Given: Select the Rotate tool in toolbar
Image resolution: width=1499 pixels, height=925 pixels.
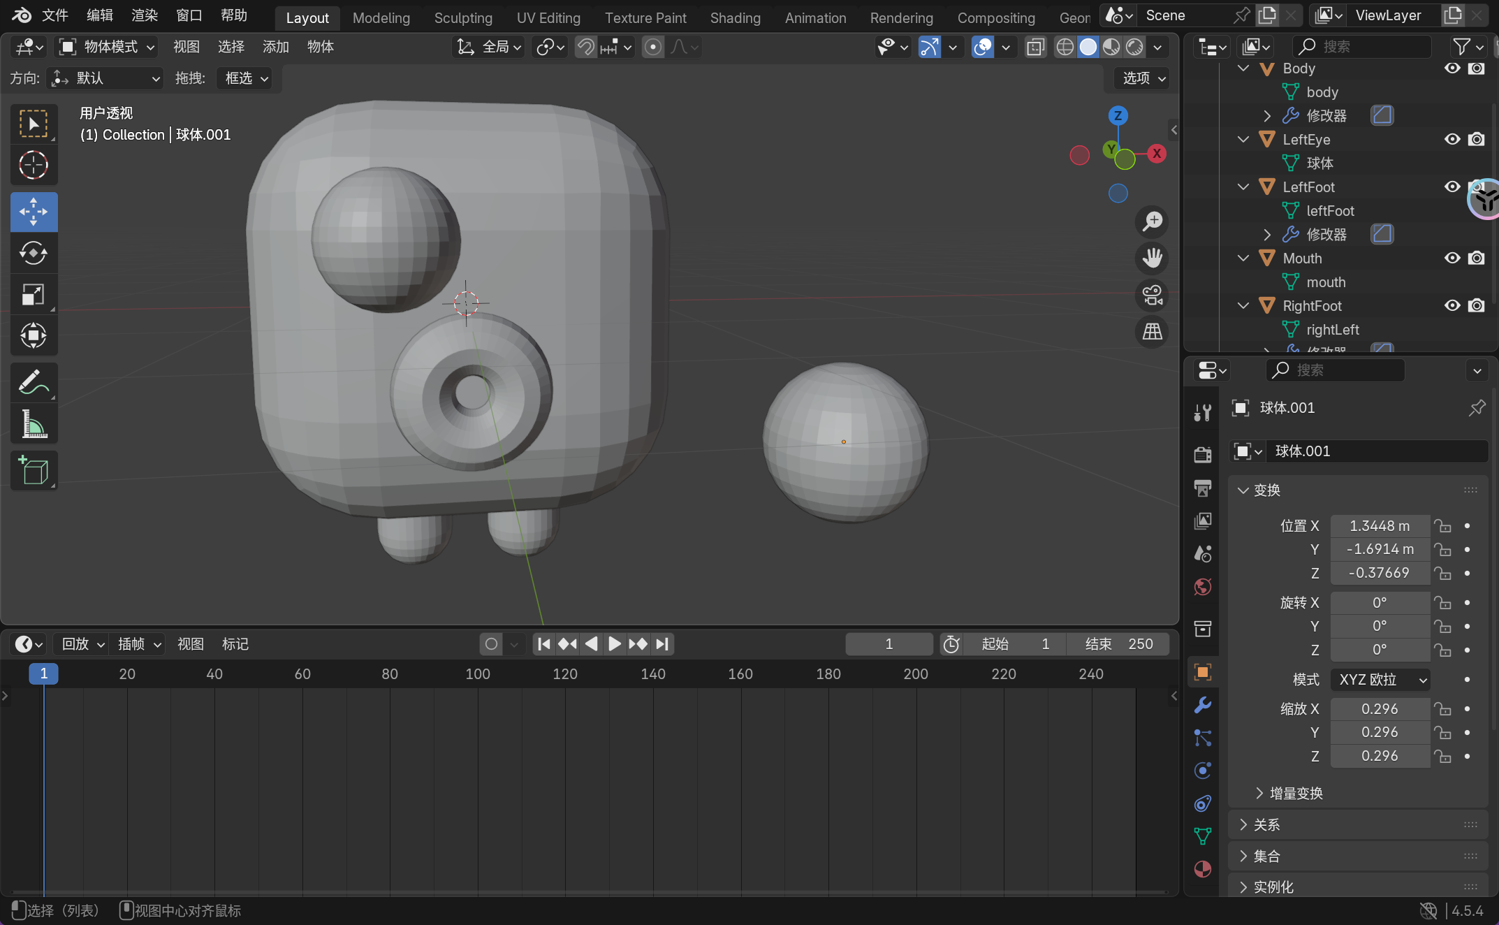Looking at the screenshot, I should pos(34,253).
